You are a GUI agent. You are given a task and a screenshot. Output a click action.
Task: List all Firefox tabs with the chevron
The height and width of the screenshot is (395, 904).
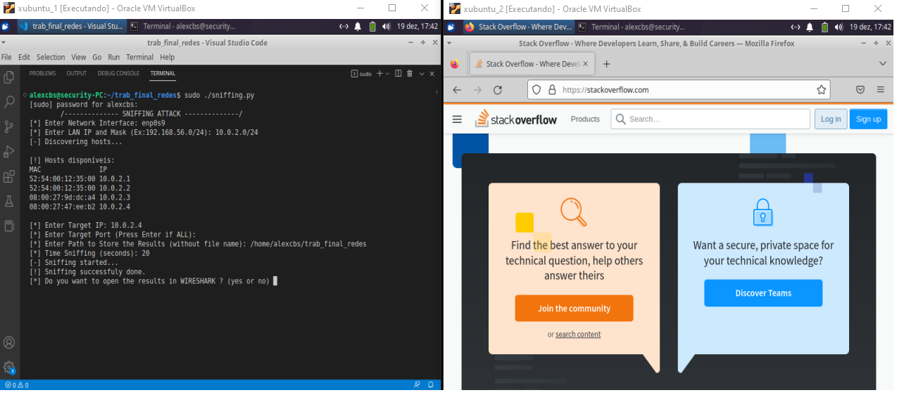click(883, 63)
